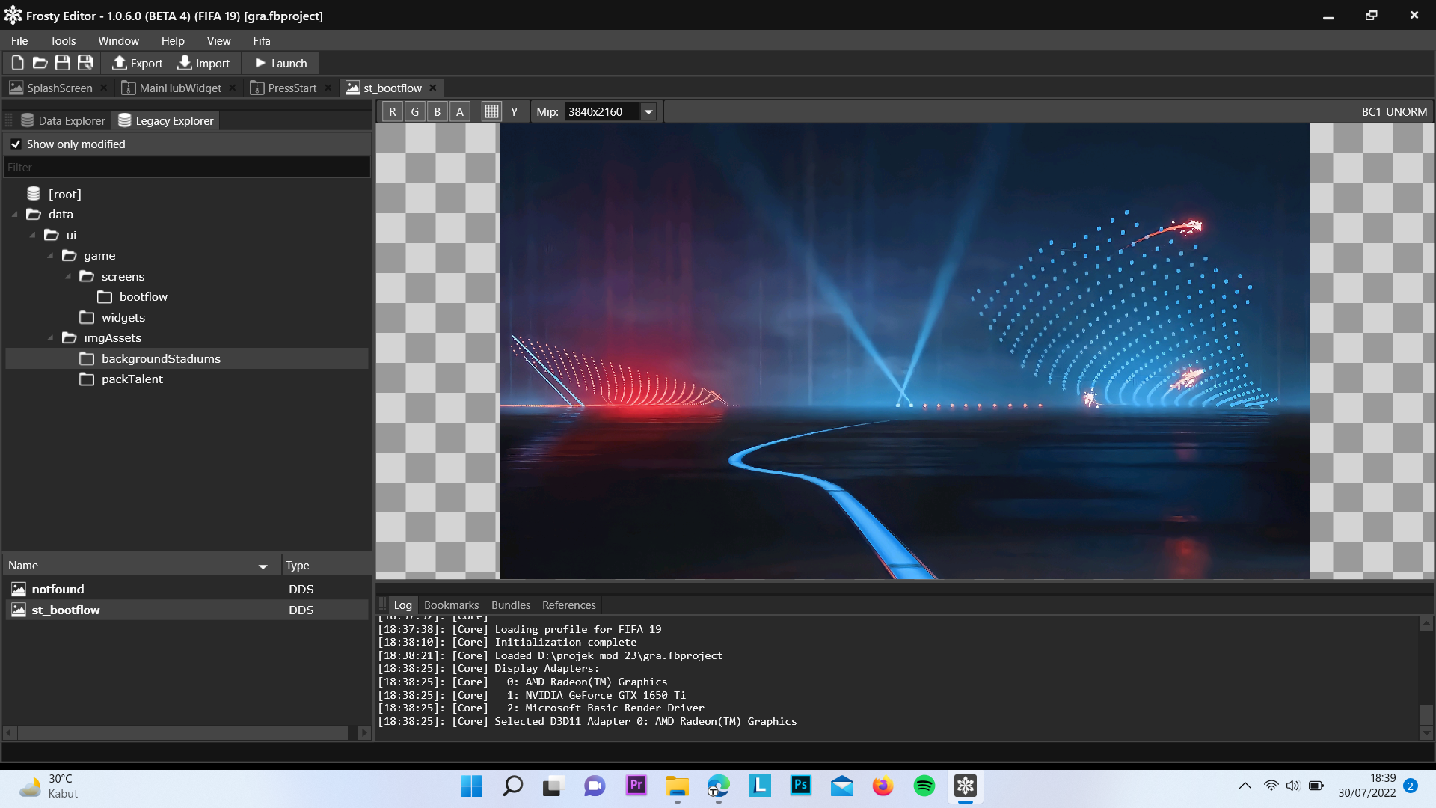
Task: Uncheck Show only modified checkbox
Action: pyautogui.click(x=16, y=144)
